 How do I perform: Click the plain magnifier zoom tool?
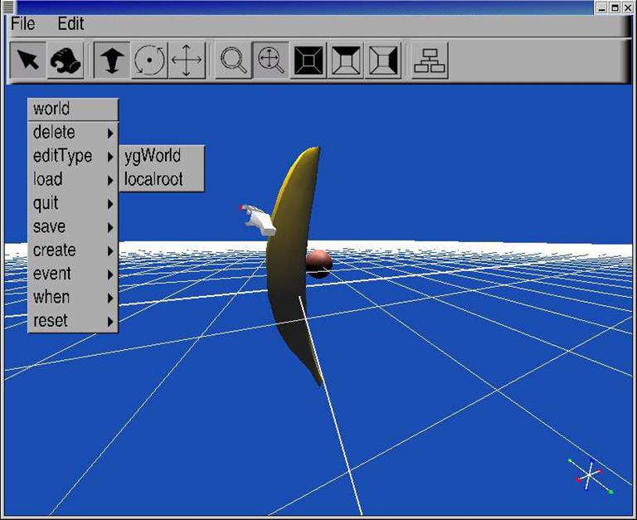[233, 60]
